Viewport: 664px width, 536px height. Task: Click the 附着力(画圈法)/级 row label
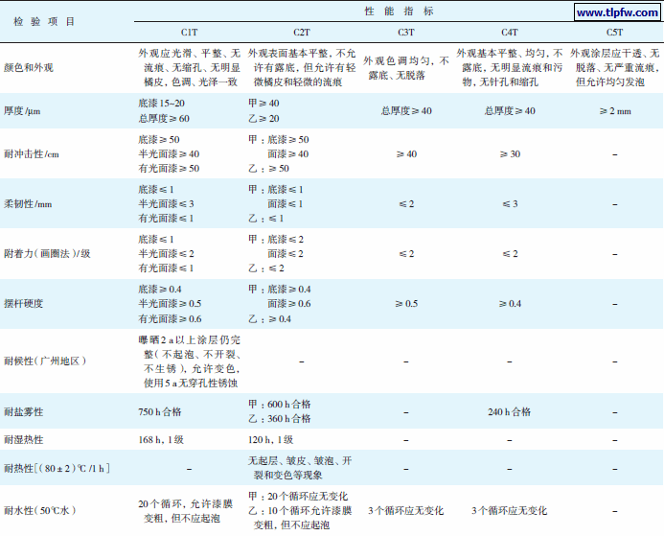[x=49, y=254]
